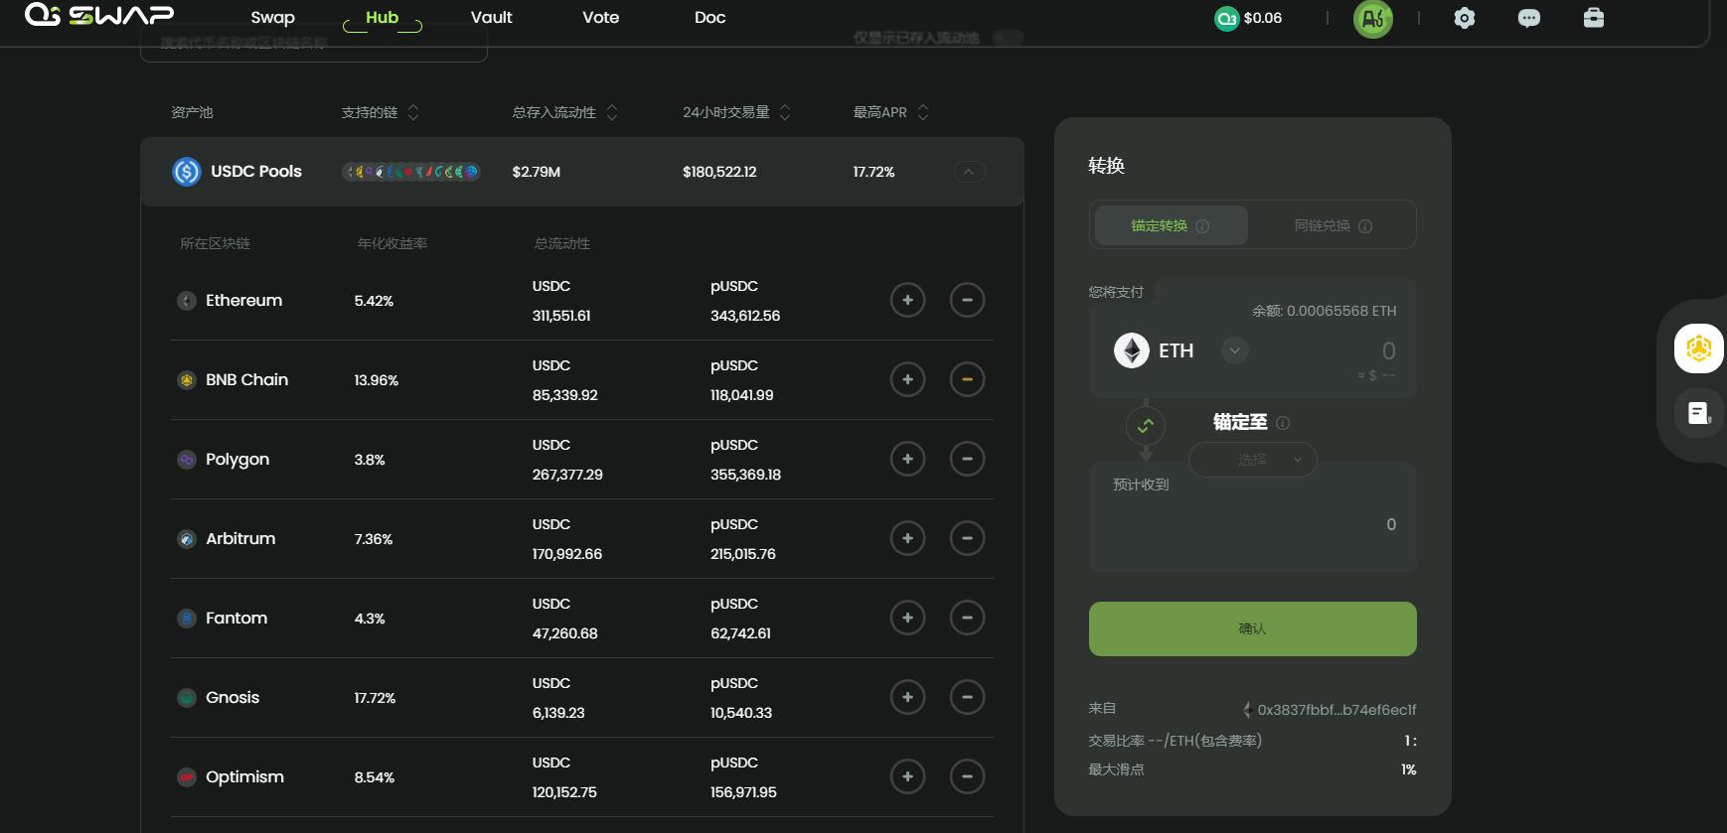Click Gnosis APR 17.72%
This screenshot has height=833, width=1727.
click(x=375, y=698)
